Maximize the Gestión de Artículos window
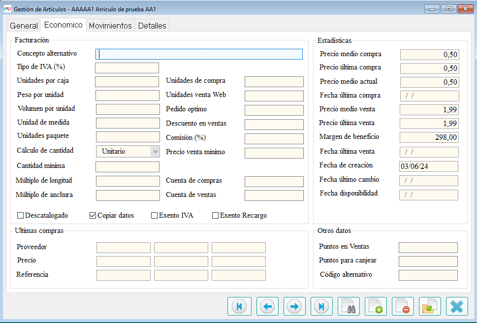Screen dimensions: 477x323 [449, 9]
